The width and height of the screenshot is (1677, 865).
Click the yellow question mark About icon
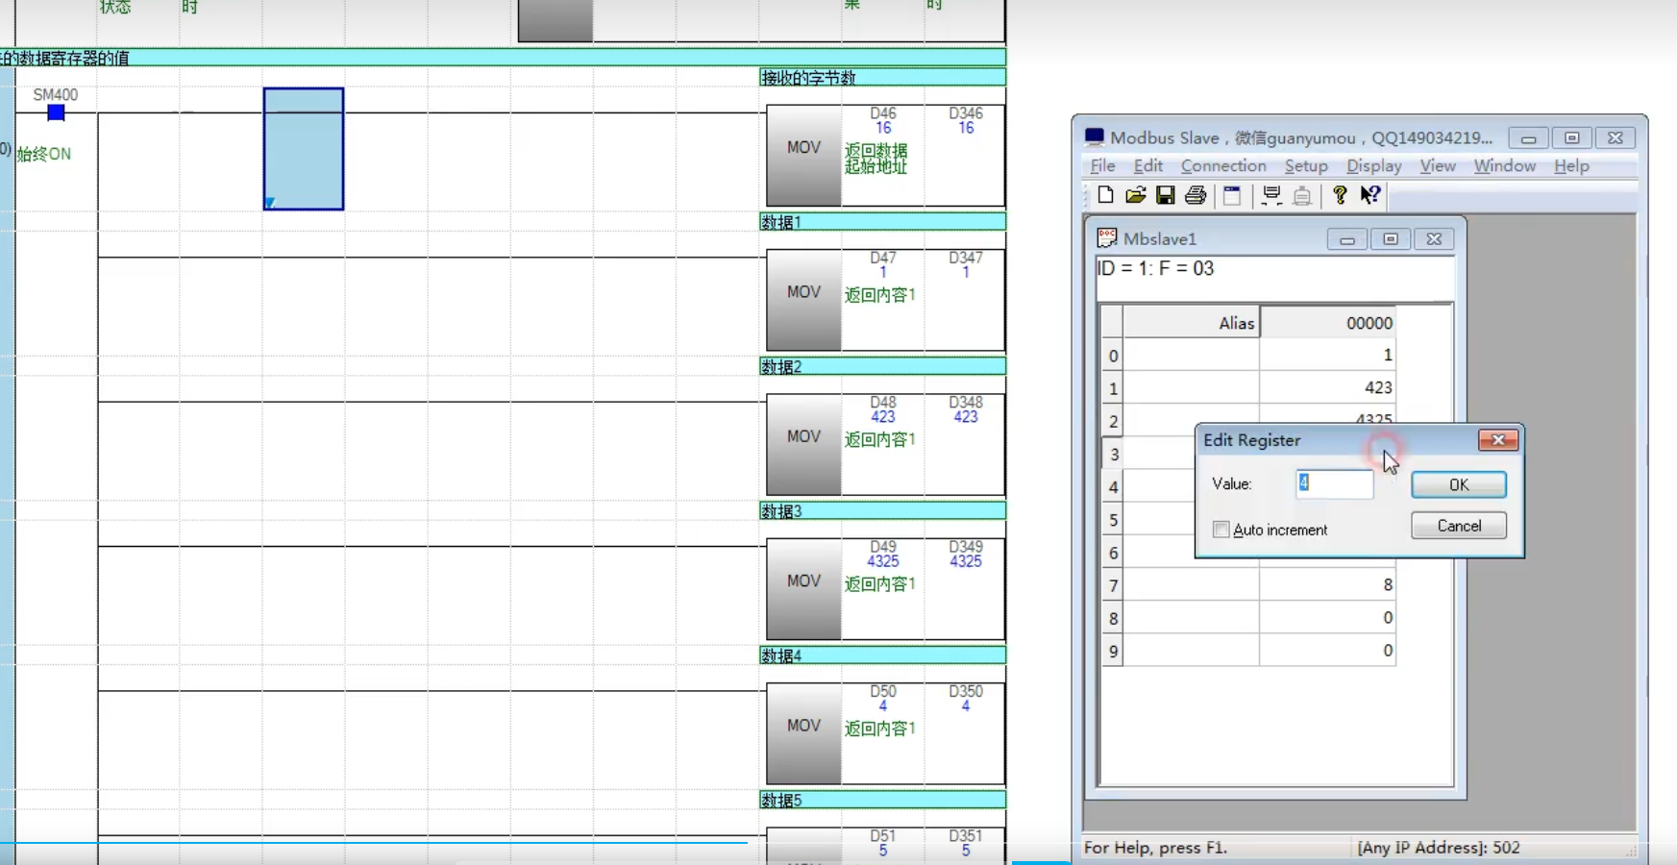[1340, 195]
